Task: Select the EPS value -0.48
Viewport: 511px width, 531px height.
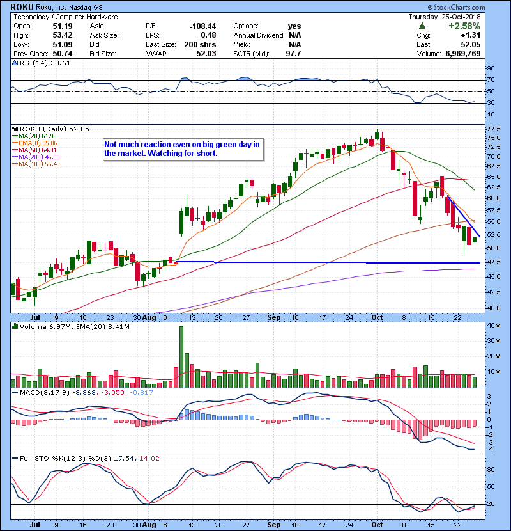Action: [x=208, y=35]
